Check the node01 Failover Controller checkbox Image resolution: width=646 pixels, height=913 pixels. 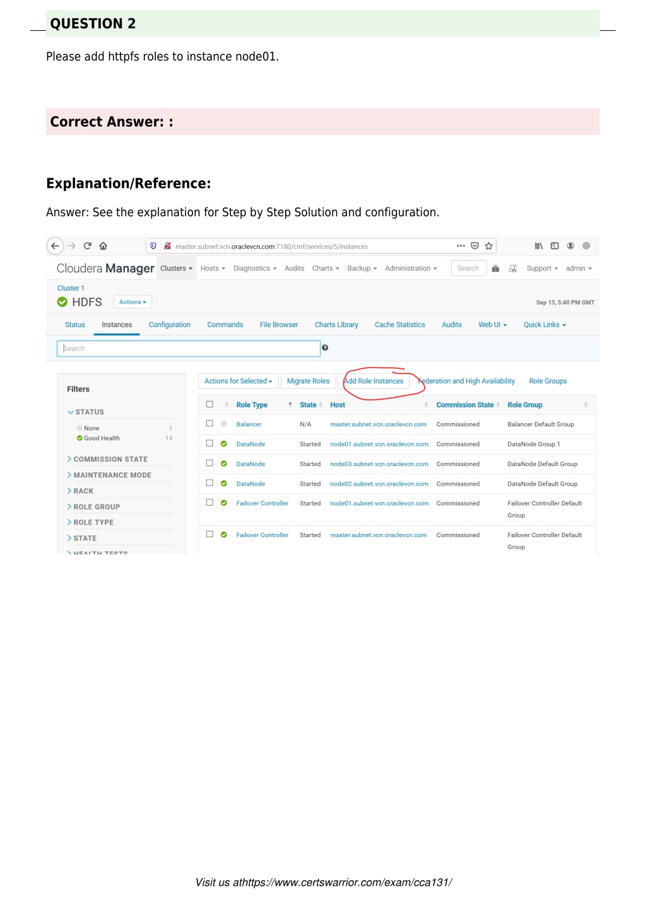click(x=209, y=503)
